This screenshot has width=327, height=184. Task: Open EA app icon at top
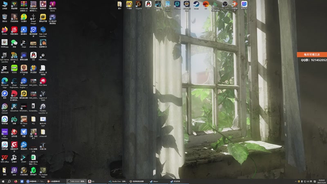click(206, 5)
